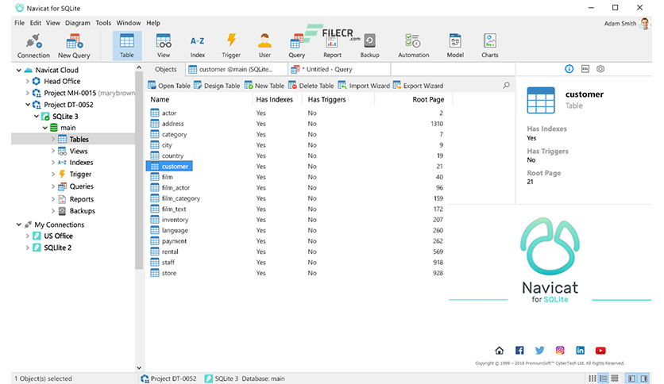Open the Tools menu
This screenshot has height=384, width=664.
click(103, 23)
